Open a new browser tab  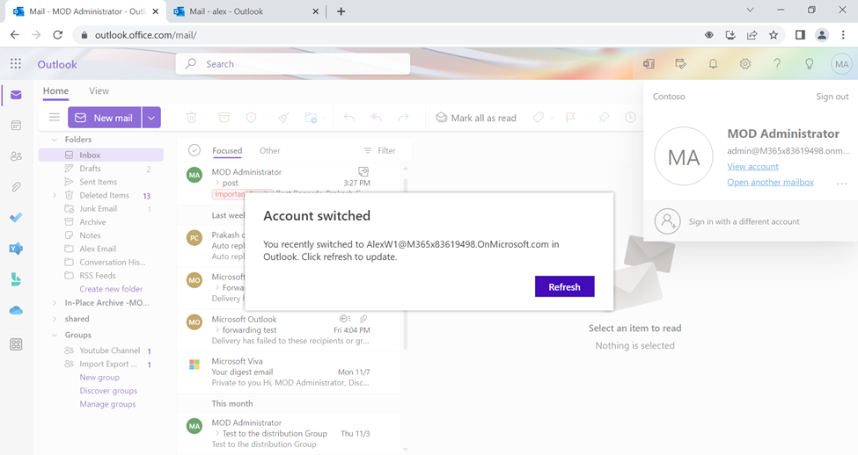tap(341, 11)
